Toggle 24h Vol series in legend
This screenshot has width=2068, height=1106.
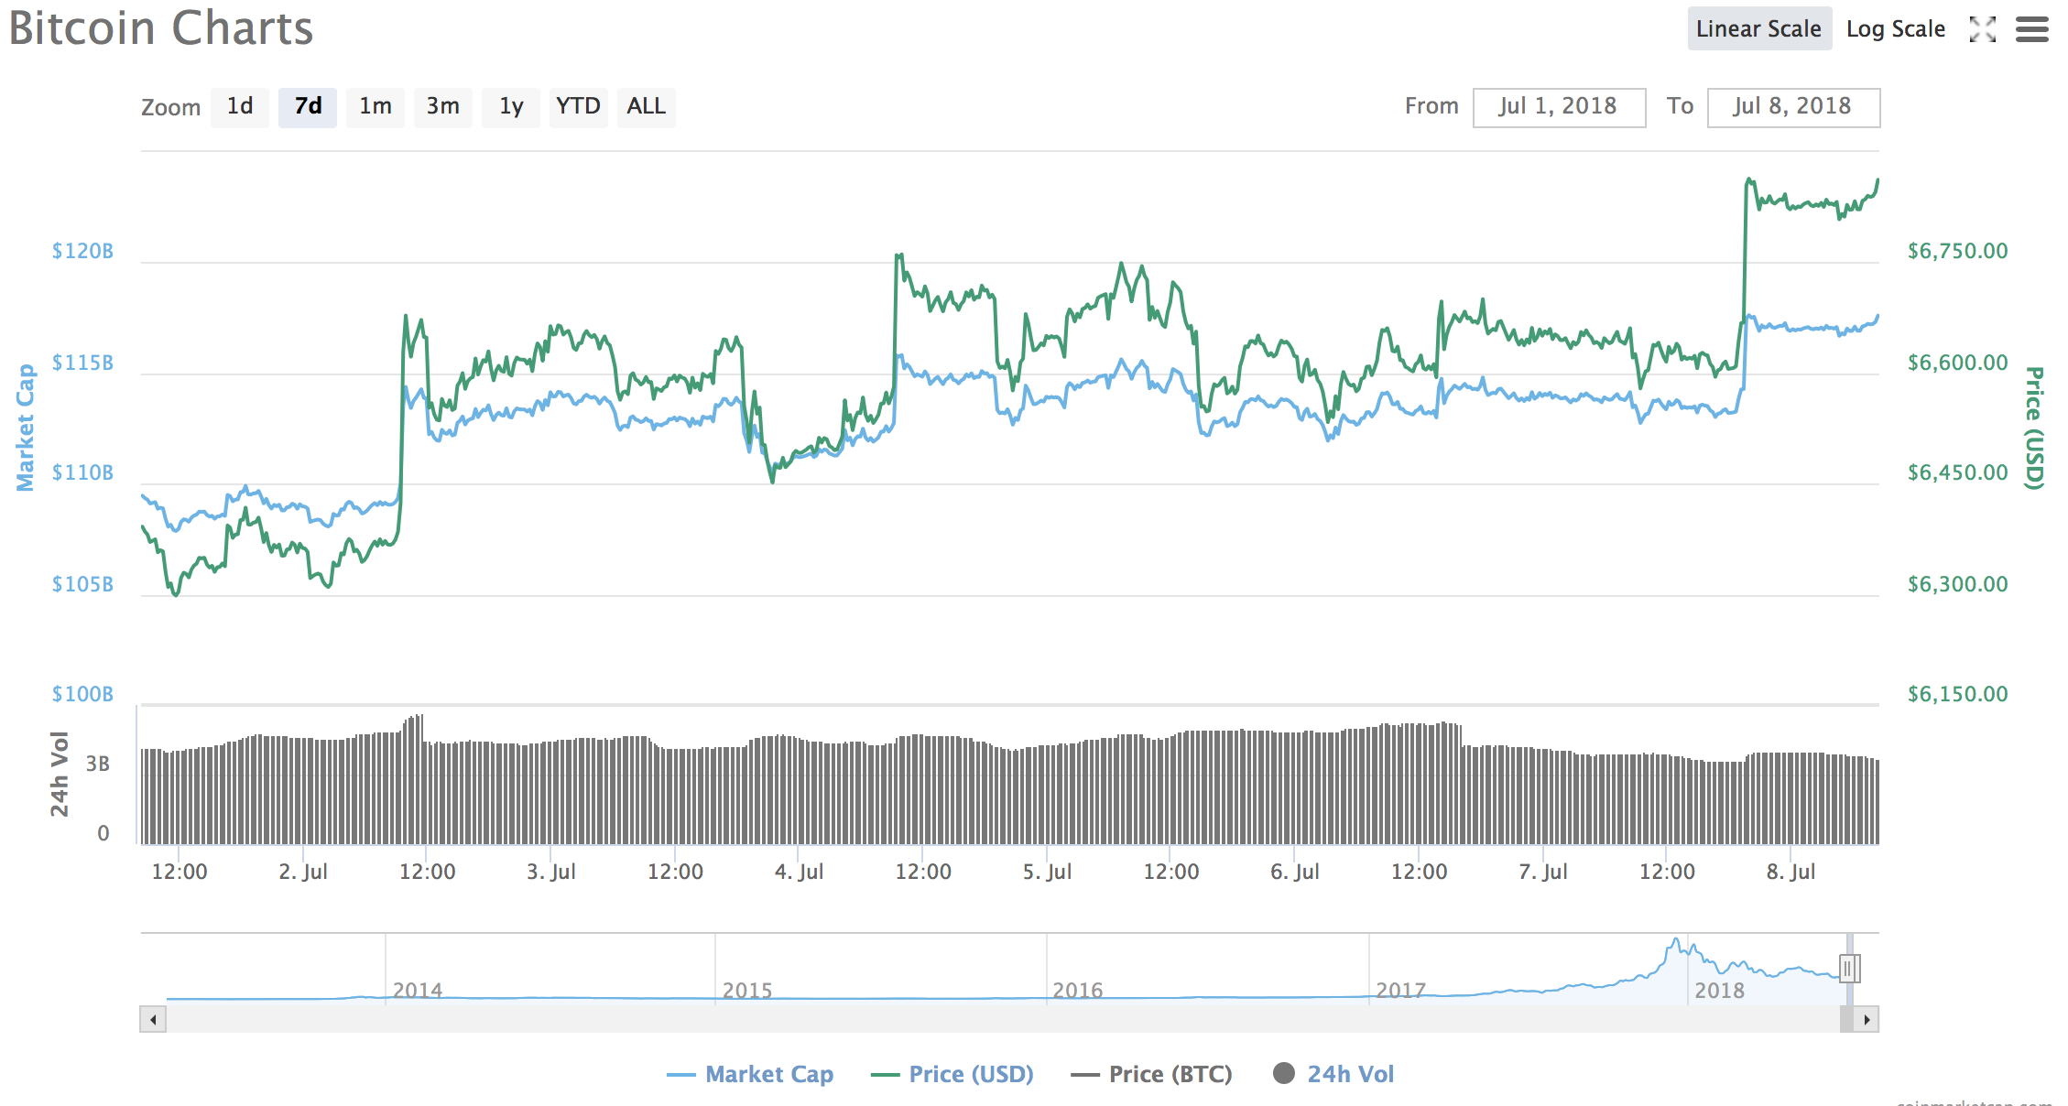tap(1333, 1074)
